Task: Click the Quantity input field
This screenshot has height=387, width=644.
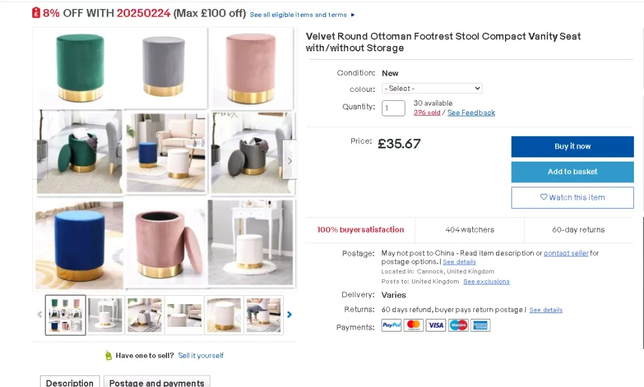Action: tap(394, 108)
